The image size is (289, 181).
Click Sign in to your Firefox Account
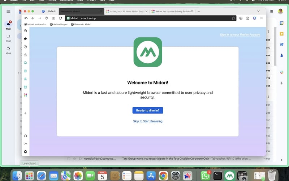click(x=240, y=34)
